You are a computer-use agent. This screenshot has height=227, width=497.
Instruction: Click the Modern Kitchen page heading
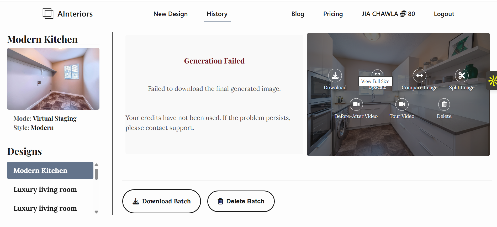tap(43, 39)
